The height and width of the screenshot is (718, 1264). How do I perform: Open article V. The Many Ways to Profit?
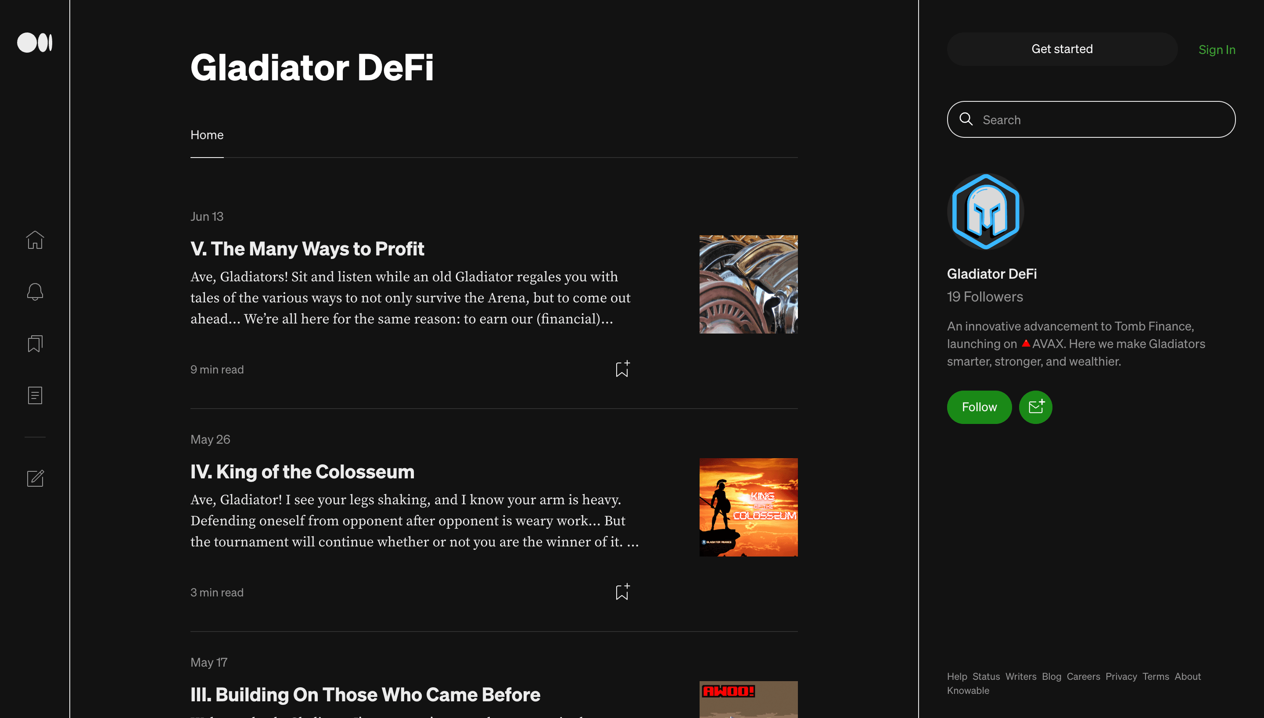[307, 248]
